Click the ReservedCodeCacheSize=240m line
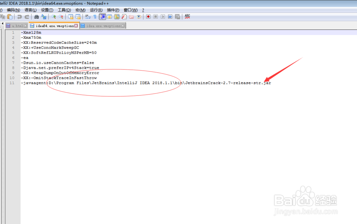The width and height of the screenshot is (357, 224). point(59,42)
